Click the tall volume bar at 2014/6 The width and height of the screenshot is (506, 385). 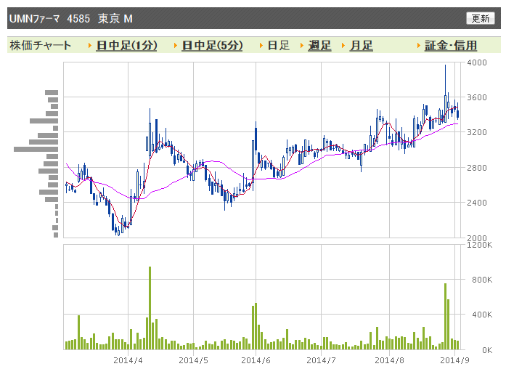coord(256,326)
